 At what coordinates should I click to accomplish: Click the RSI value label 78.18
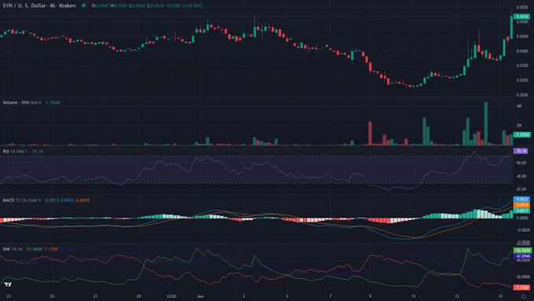point(521,151)
